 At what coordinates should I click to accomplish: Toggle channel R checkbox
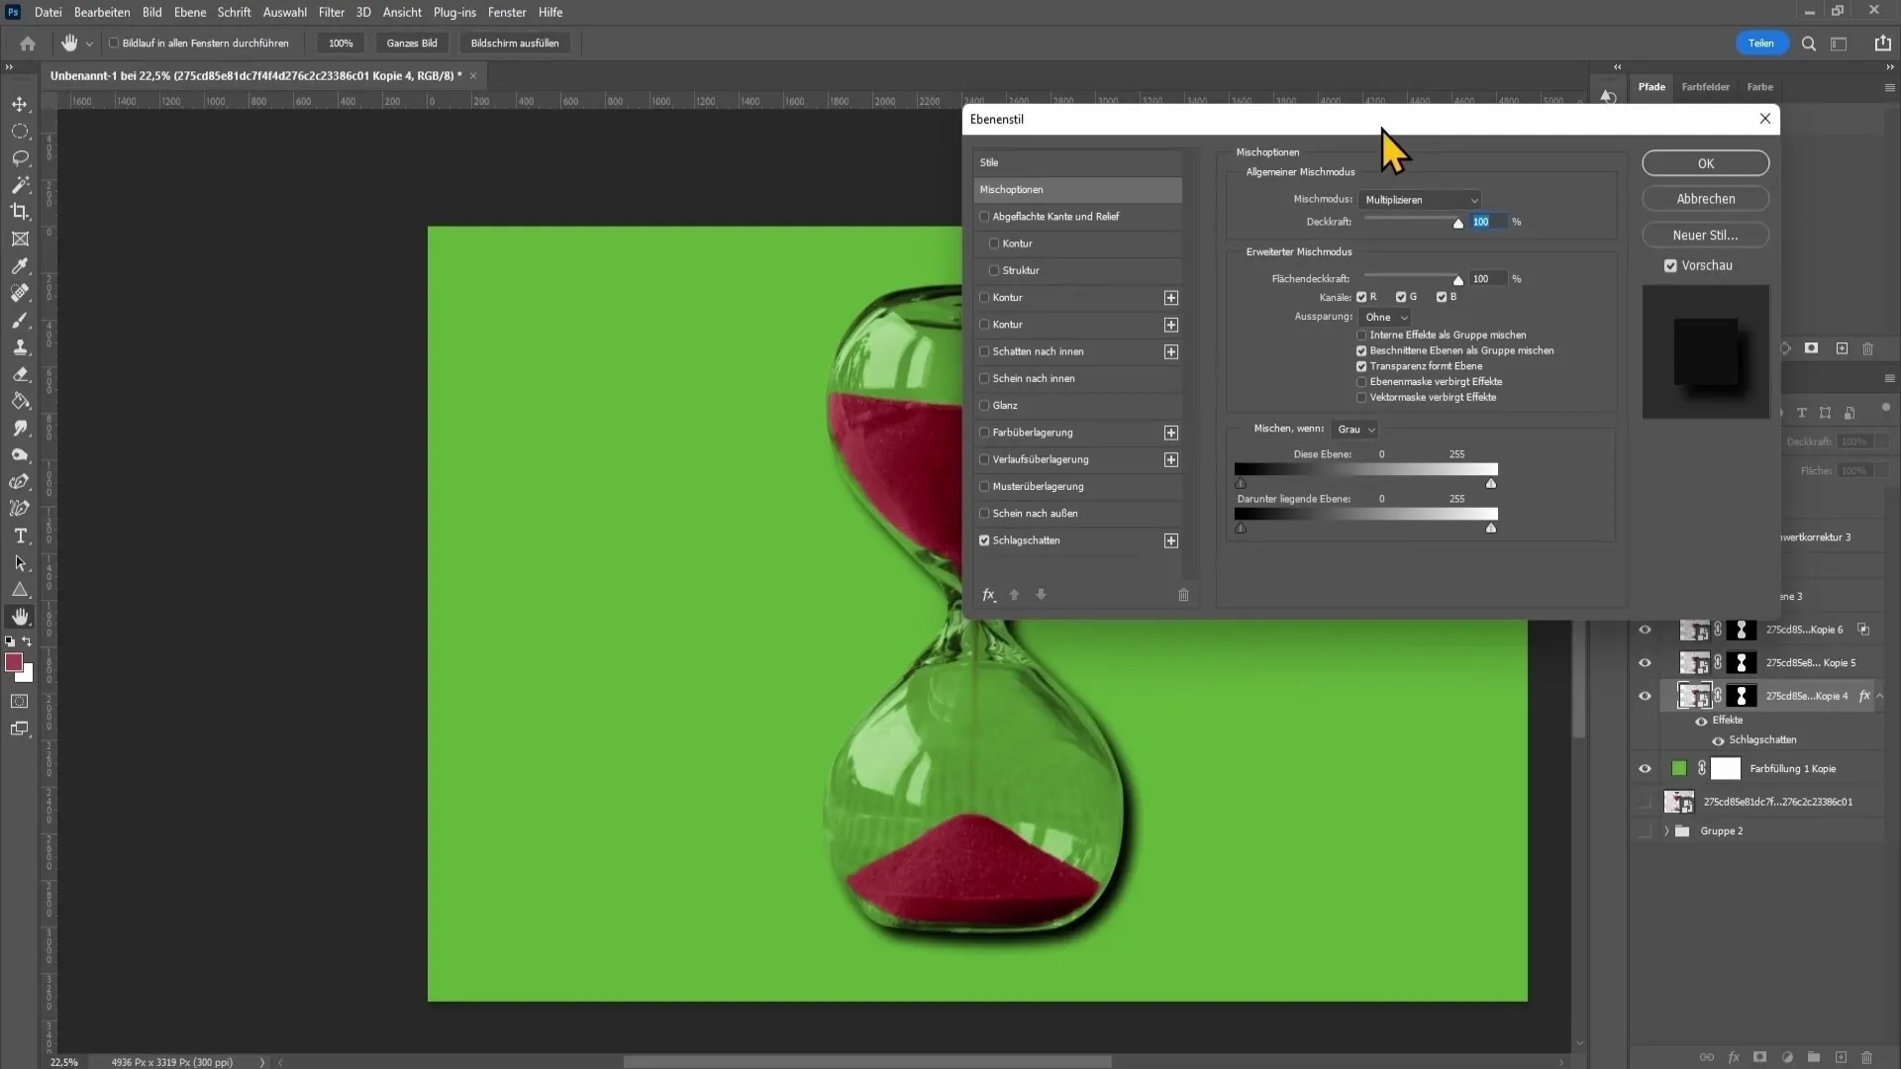click(x=1361, y=297)
